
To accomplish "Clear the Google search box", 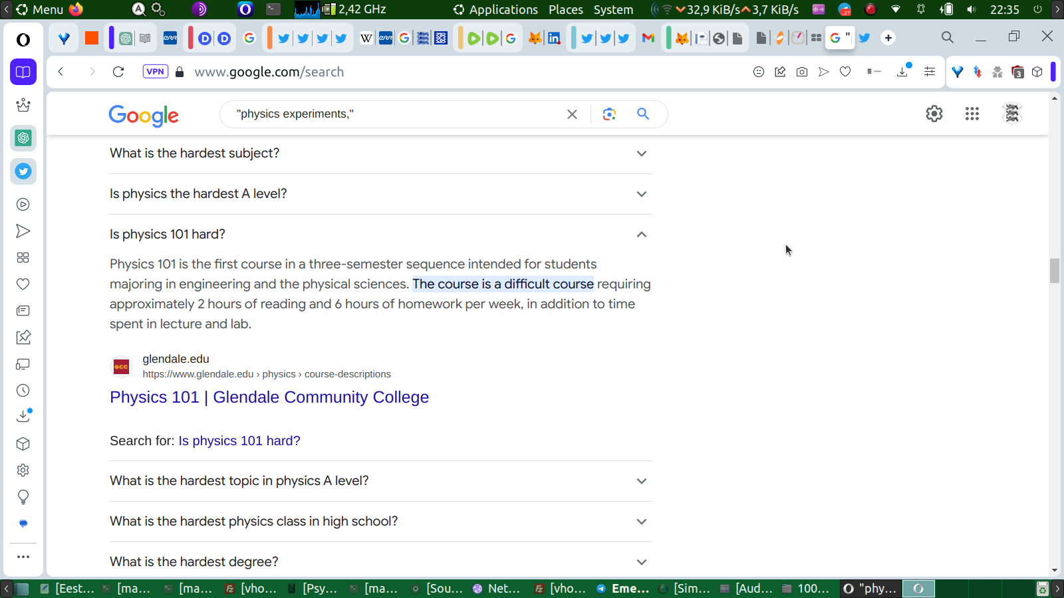I will (572, 114).
